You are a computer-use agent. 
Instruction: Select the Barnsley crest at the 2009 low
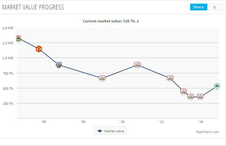[102, 78]
